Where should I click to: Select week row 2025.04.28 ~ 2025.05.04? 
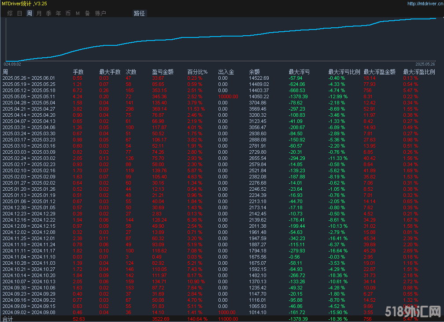click(222, 103)
